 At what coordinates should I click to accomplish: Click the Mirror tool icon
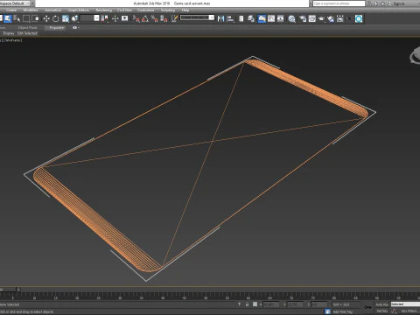coord(220,19)
